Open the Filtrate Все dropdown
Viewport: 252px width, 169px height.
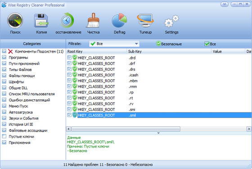click(114, 44)
